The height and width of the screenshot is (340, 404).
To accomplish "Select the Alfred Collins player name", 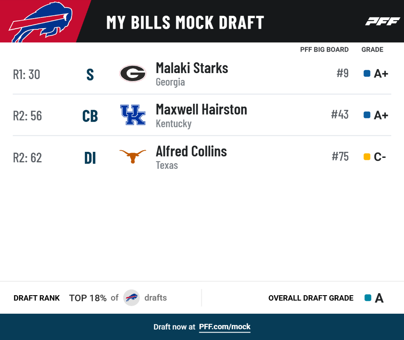I will point(191,151).
